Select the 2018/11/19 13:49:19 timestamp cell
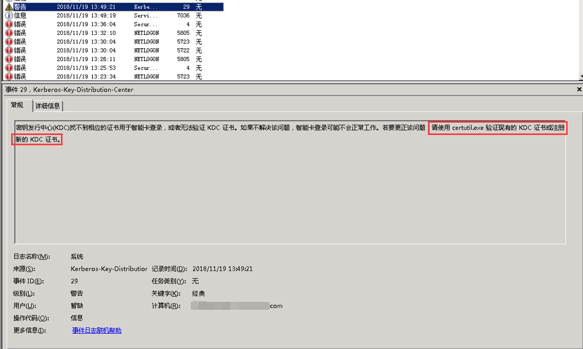 tap(86, 15)
